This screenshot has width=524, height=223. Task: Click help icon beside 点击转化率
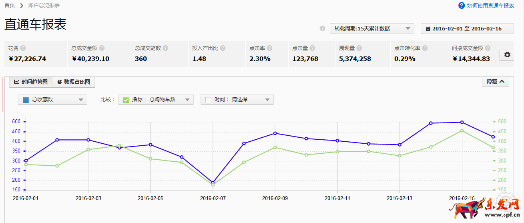425,48
